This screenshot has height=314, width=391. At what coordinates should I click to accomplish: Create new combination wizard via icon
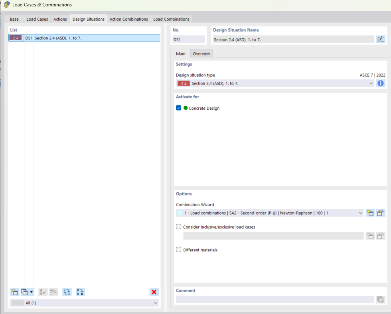click(370, 213)
